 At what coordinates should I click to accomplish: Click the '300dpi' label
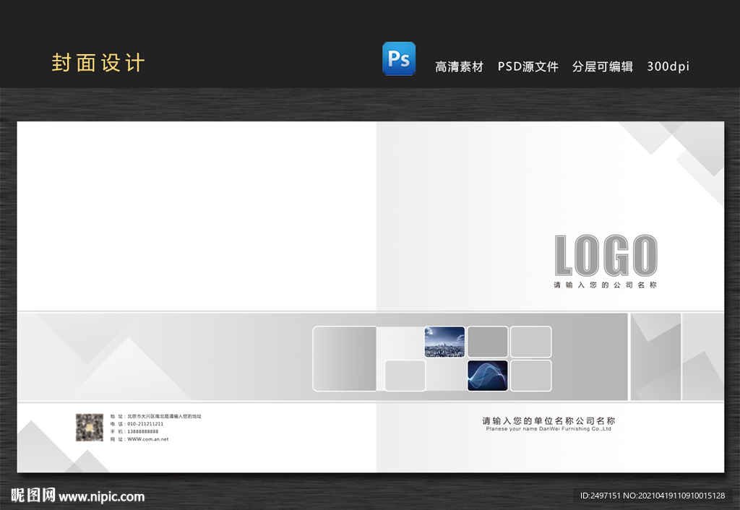[x=668, y=66]
